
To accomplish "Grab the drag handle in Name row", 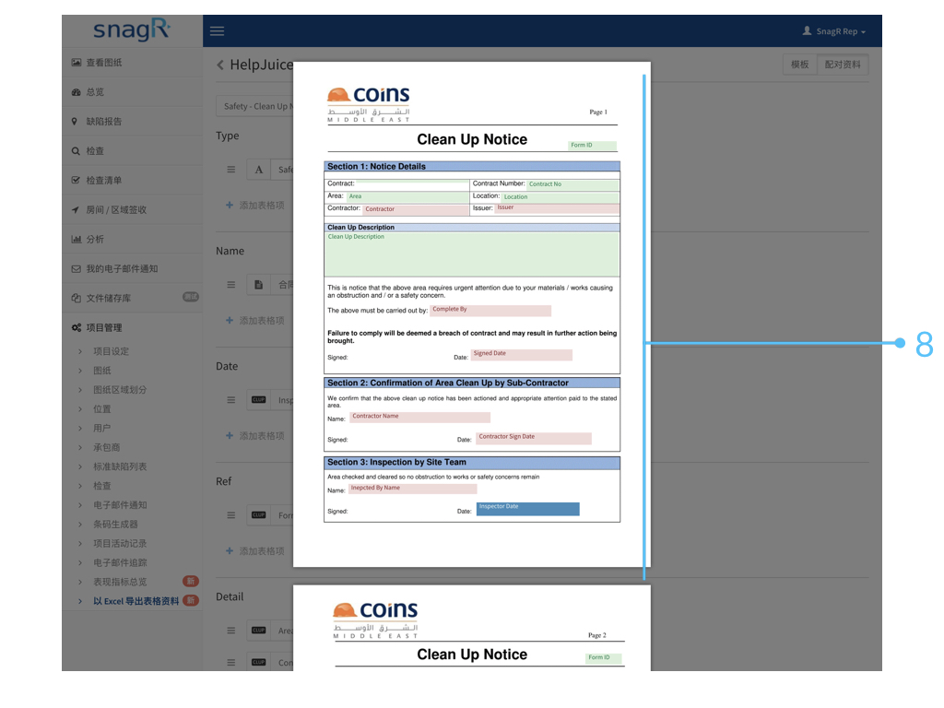I will pos(231,285).
